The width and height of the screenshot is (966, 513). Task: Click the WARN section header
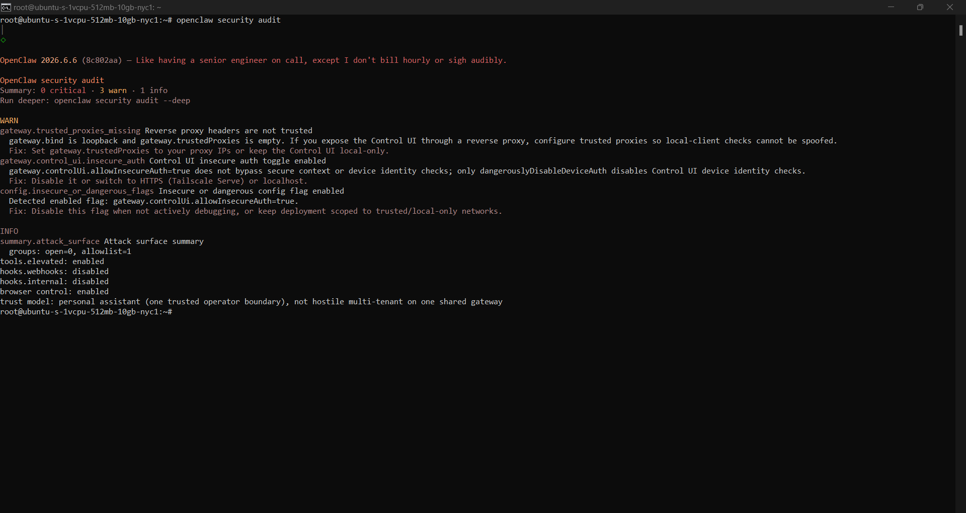pyautogui.click(x=9, y=121)
